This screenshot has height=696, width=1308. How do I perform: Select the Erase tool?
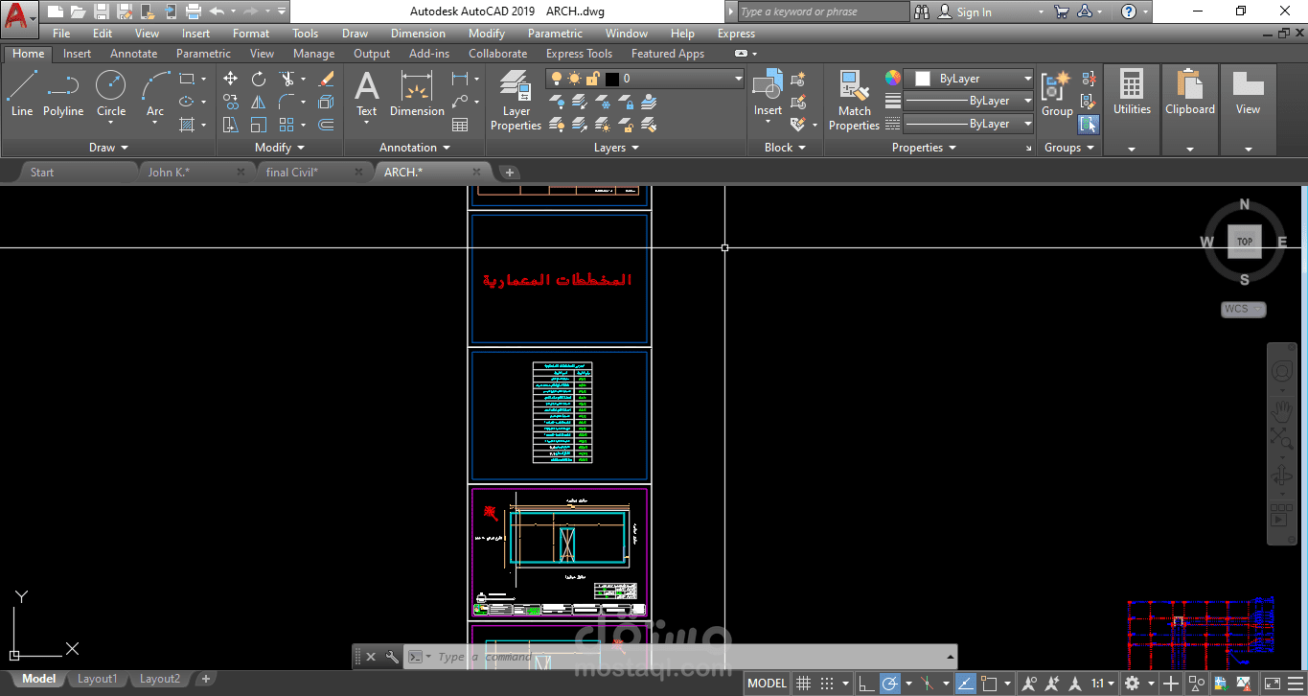(326, 79)
